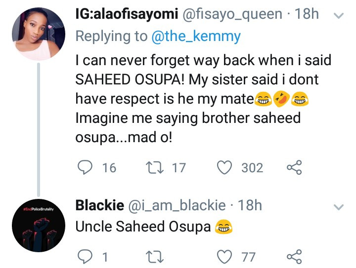The height and width of the screenshot is (268, 356).
Task: Open fisayo_queen's tweet text body
Action: [203, 99]
